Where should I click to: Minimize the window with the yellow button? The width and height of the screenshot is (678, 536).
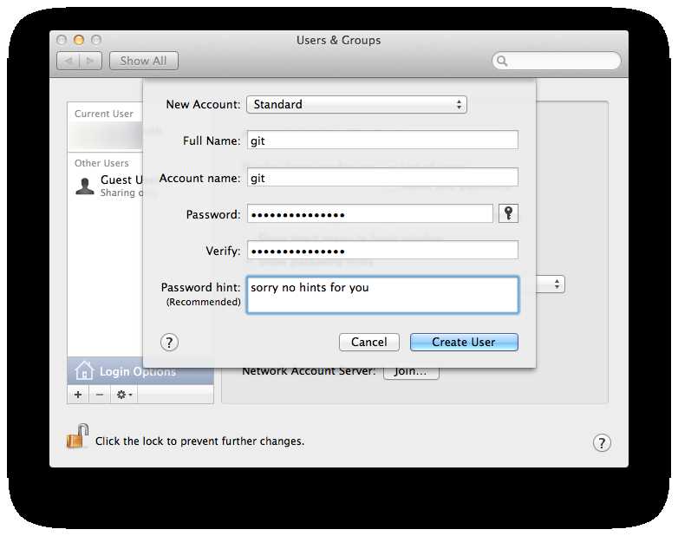coord(79,40)
